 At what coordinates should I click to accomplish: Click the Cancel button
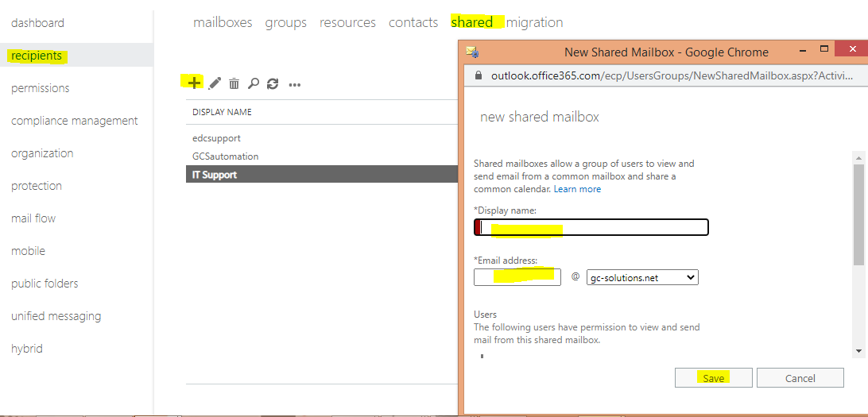pyautogui.click(x=800, y=378)
